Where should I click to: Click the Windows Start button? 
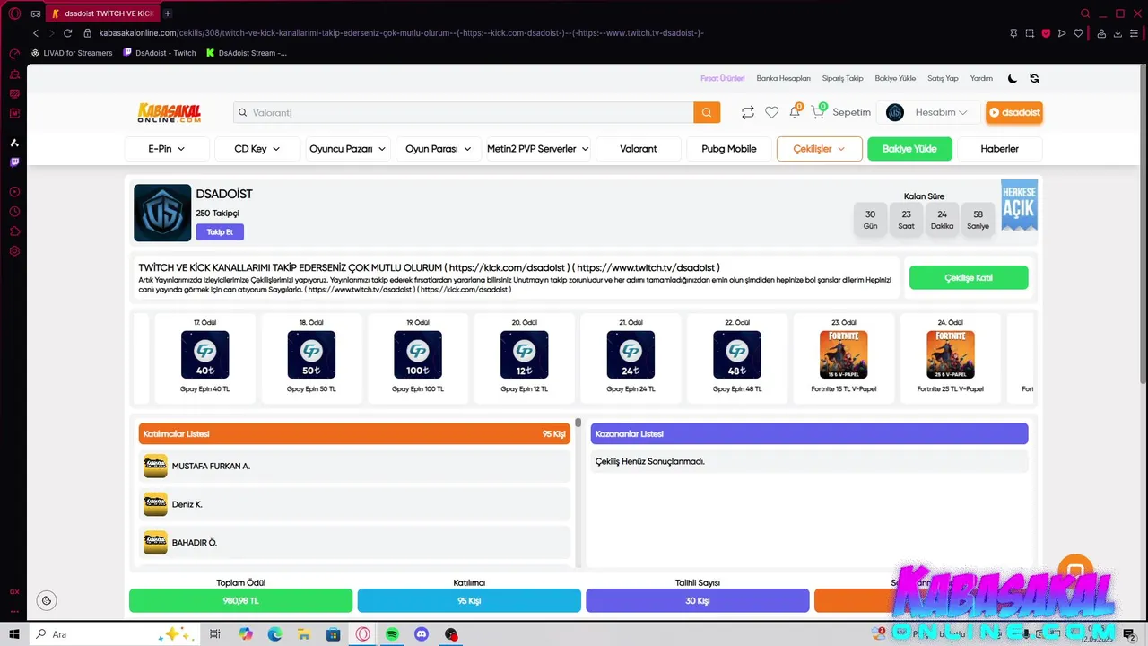[14, 634]
